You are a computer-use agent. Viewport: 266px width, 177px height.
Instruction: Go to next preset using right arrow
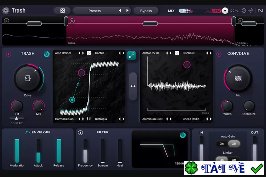(127, 11)
